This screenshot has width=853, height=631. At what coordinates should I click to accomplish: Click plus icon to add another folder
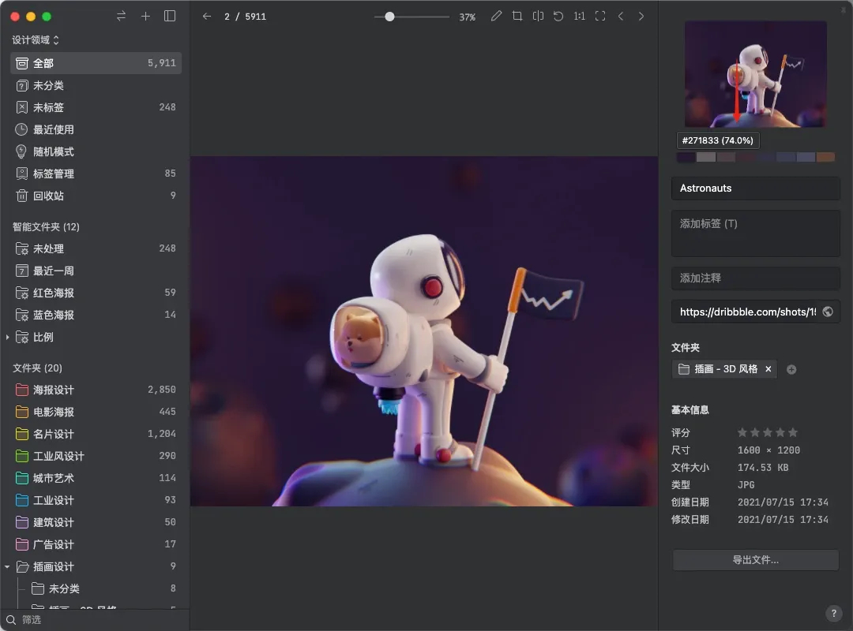(x=791, y=369)
